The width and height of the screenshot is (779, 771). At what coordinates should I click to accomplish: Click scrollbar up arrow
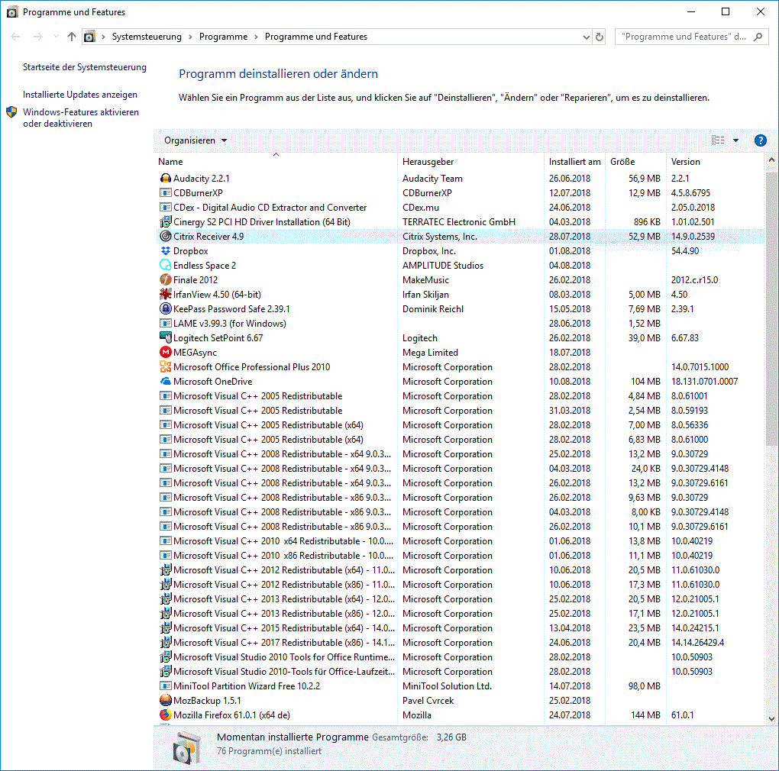click(x=771, y=160)
